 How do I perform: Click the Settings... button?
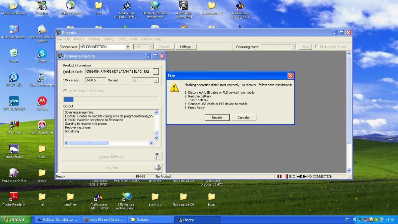point(186,47)
